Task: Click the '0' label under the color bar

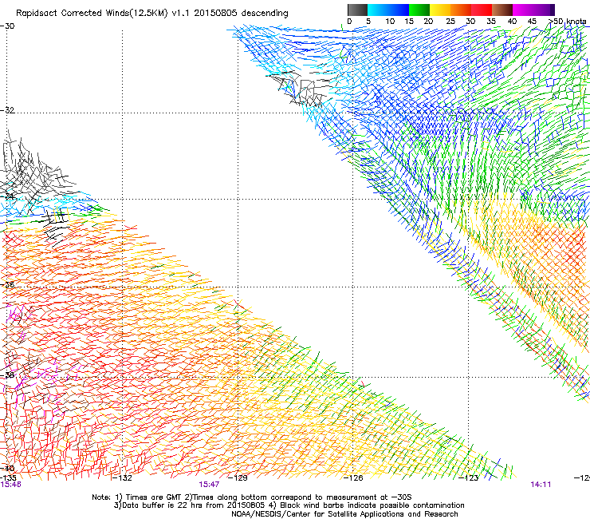Action: click(349, 22)
